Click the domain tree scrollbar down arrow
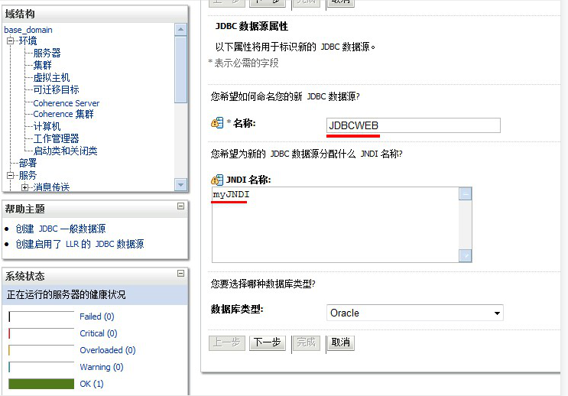The width and height of the screenshot is (568, 396). coord(180,184)
